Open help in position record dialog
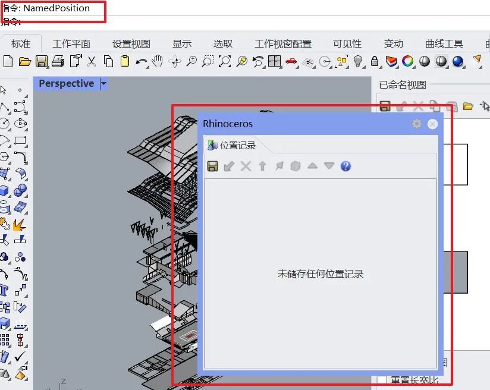 (345, 166)
